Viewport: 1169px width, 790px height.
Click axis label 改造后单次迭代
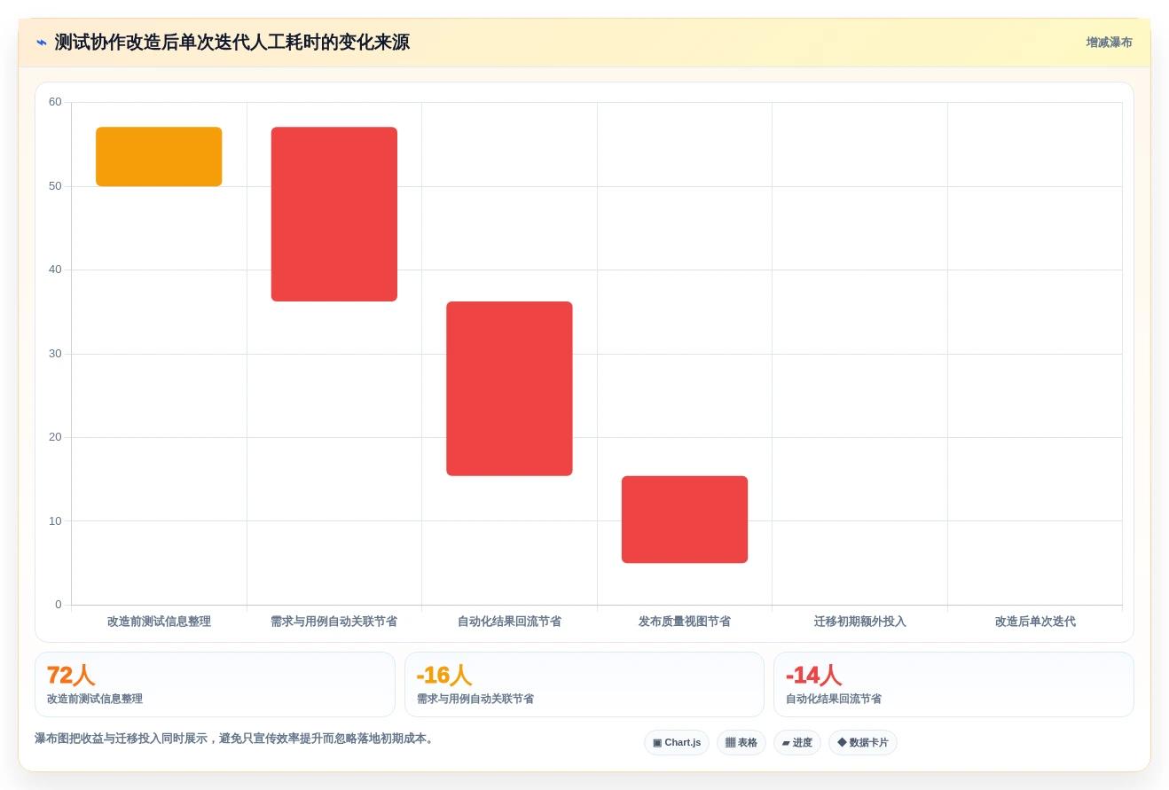click(x=1035, y=622)
